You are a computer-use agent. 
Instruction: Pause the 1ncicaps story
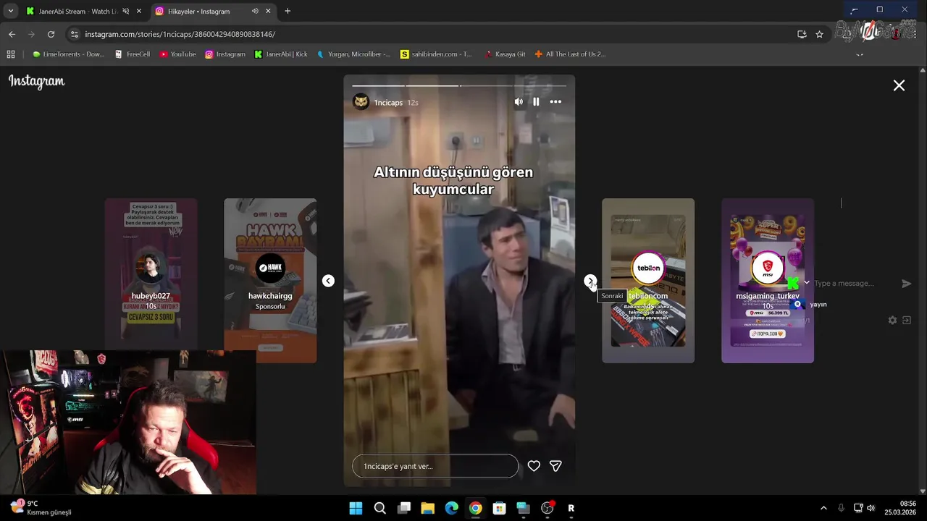536,102
